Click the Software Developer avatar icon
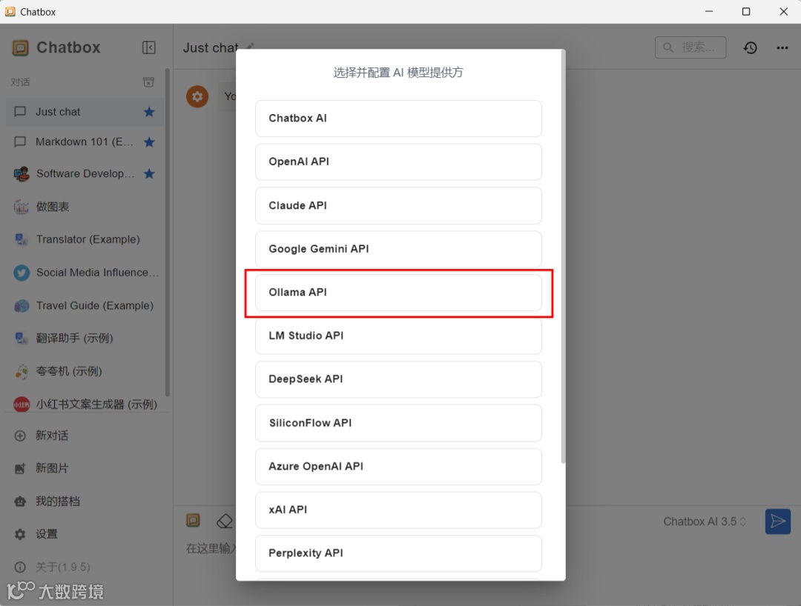 tap(22, 174)
